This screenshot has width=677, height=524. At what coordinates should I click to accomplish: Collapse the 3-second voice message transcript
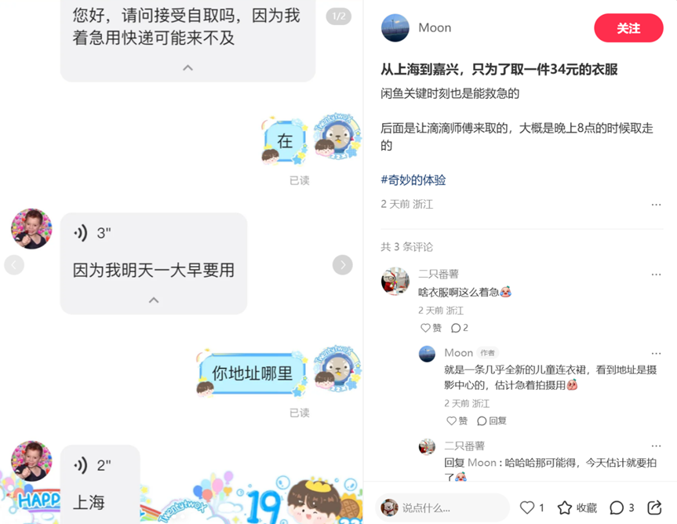(x=154, y=300)
